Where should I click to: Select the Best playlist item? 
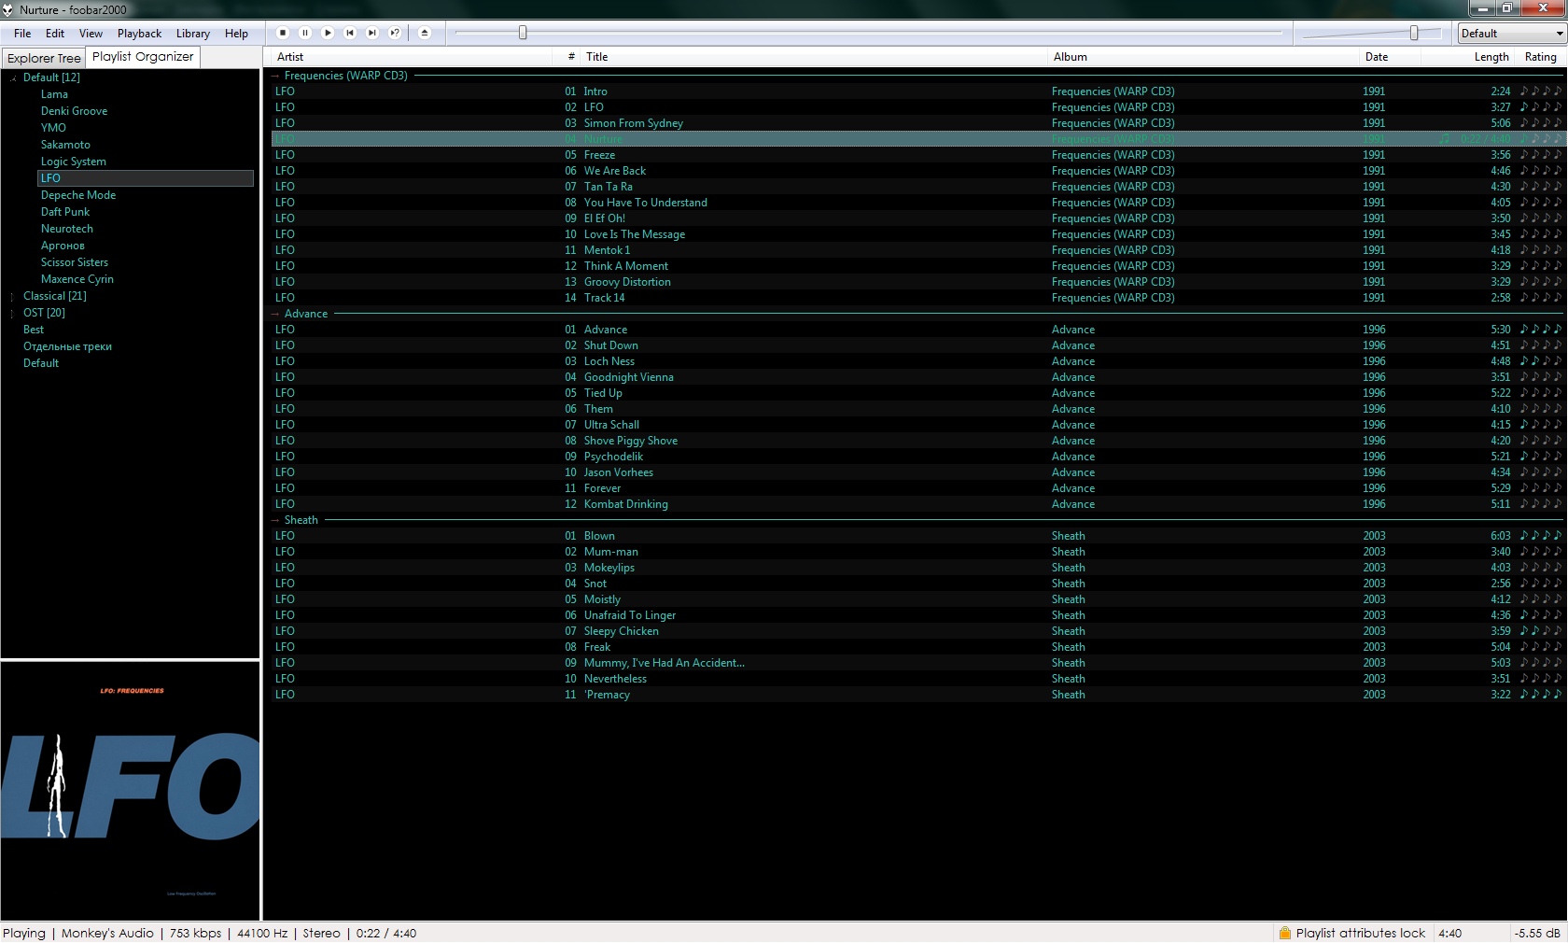[x=34, y=330]
